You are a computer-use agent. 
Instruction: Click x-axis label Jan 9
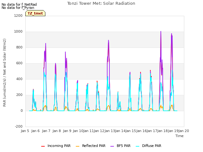click(x=67, y=131)
